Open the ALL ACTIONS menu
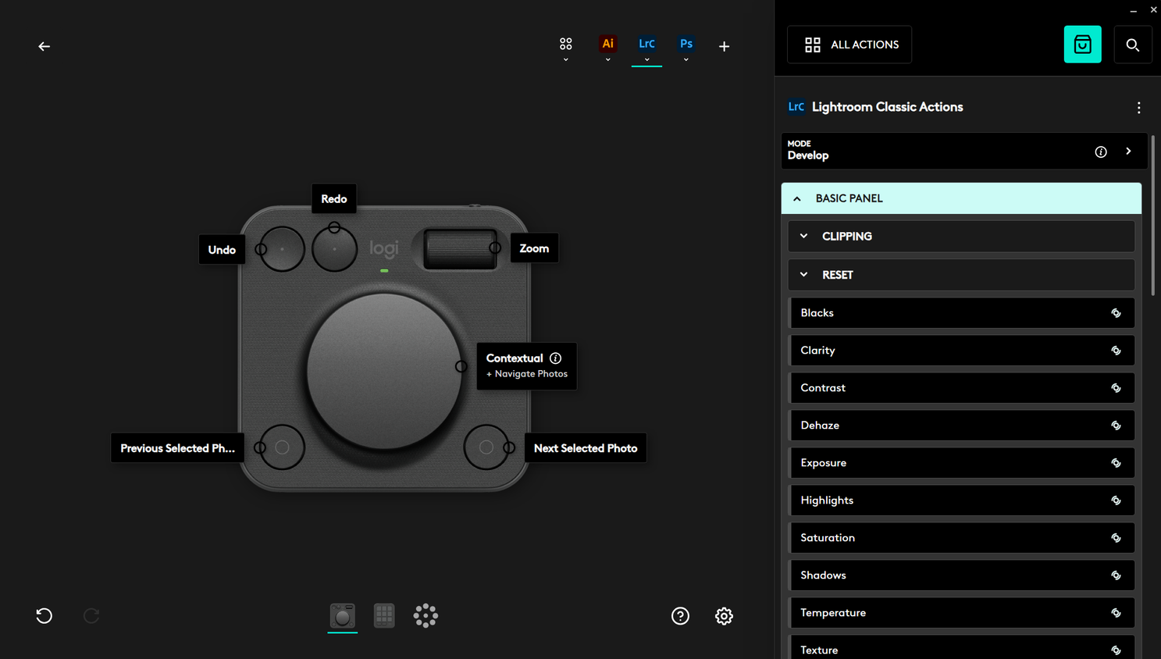The width and height of the screenshot is (1161, 659). (849, 45)
